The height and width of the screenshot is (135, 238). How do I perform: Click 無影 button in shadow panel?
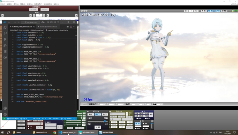click(91, 114)
